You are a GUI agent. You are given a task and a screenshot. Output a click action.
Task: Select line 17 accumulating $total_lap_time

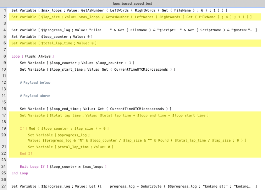pyautogui.click(x=114, y=115)
